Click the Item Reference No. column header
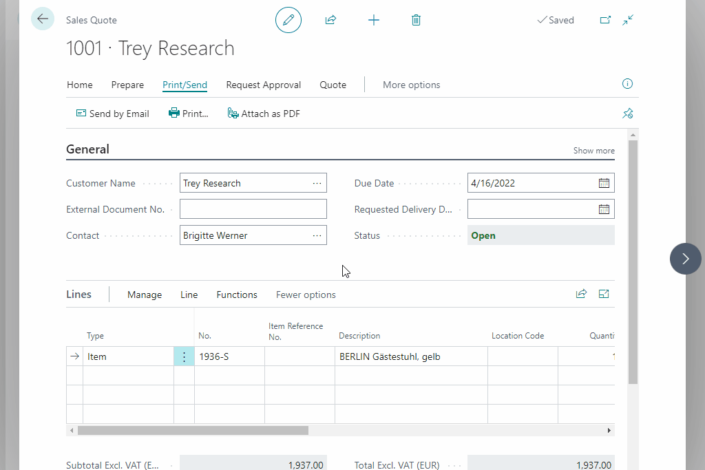Screen dimensions: 705x470 (295, 332)
